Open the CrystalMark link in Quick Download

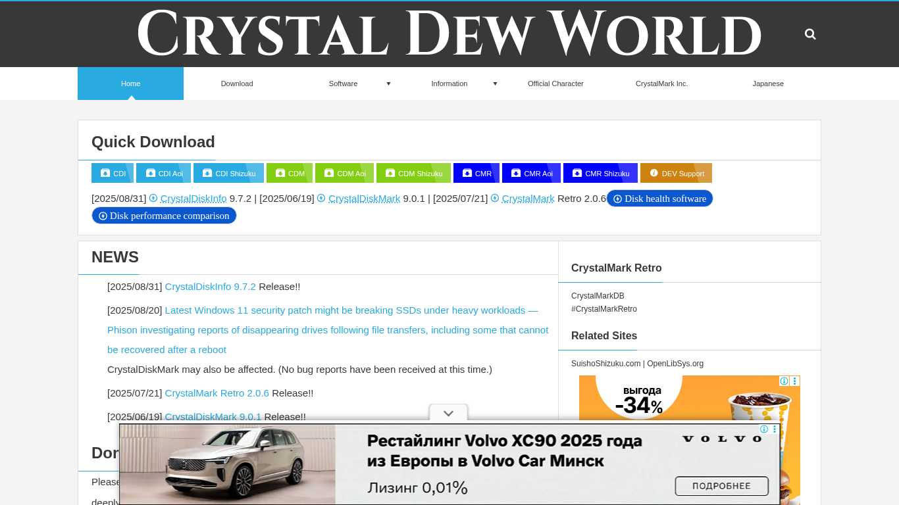pyautogui.click(x=528, y=199)
